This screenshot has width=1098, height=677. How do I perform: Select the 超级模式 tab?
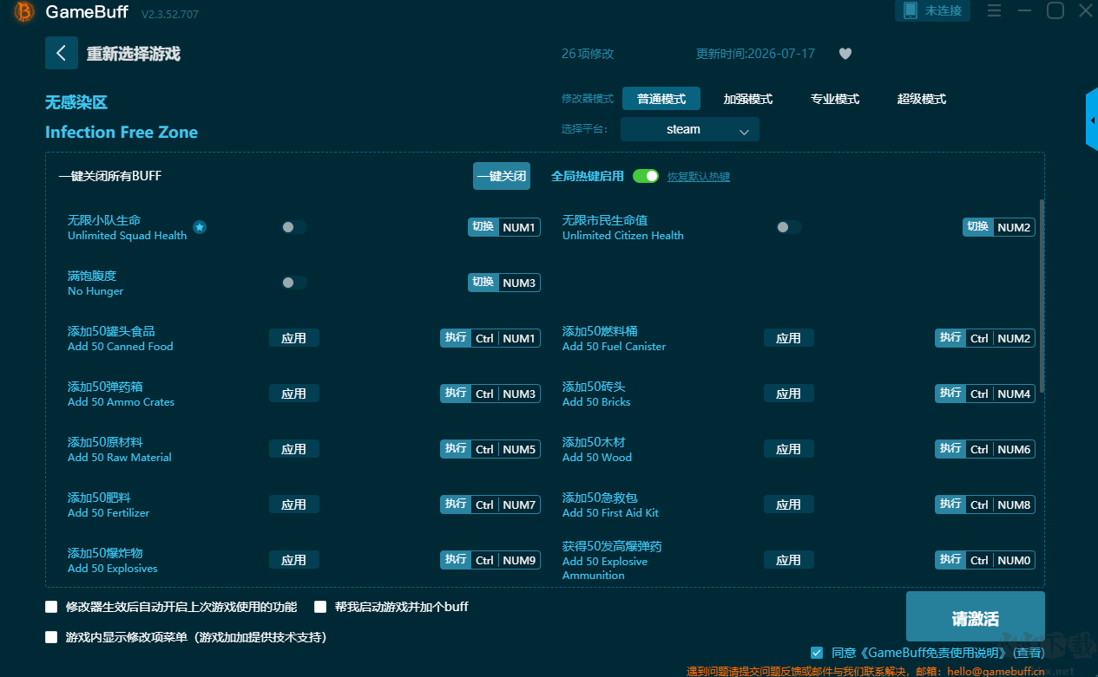coord(922,99)
